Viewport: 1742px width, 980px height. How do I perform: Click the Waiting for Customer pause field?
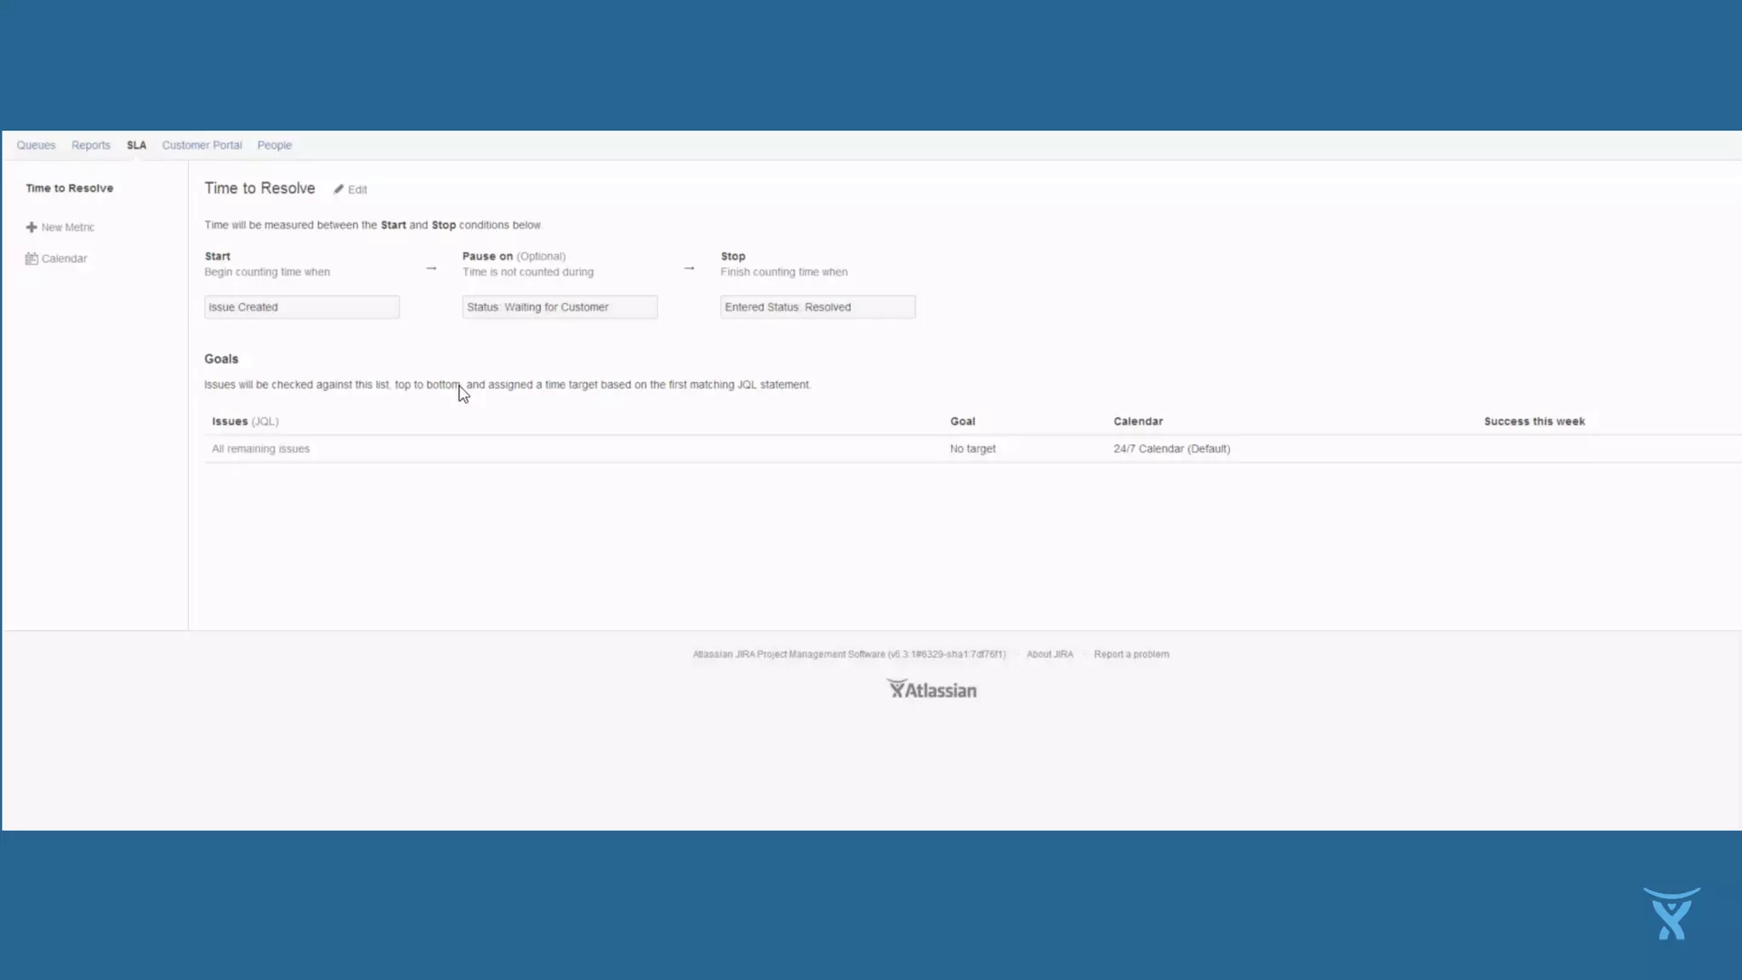560,307
